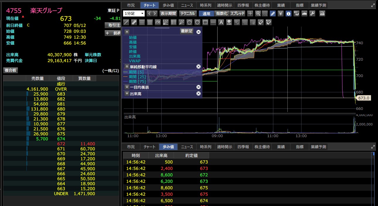378x206 pixels.
Task: Zoom in on the chart
Action: [x=258, y=13]
